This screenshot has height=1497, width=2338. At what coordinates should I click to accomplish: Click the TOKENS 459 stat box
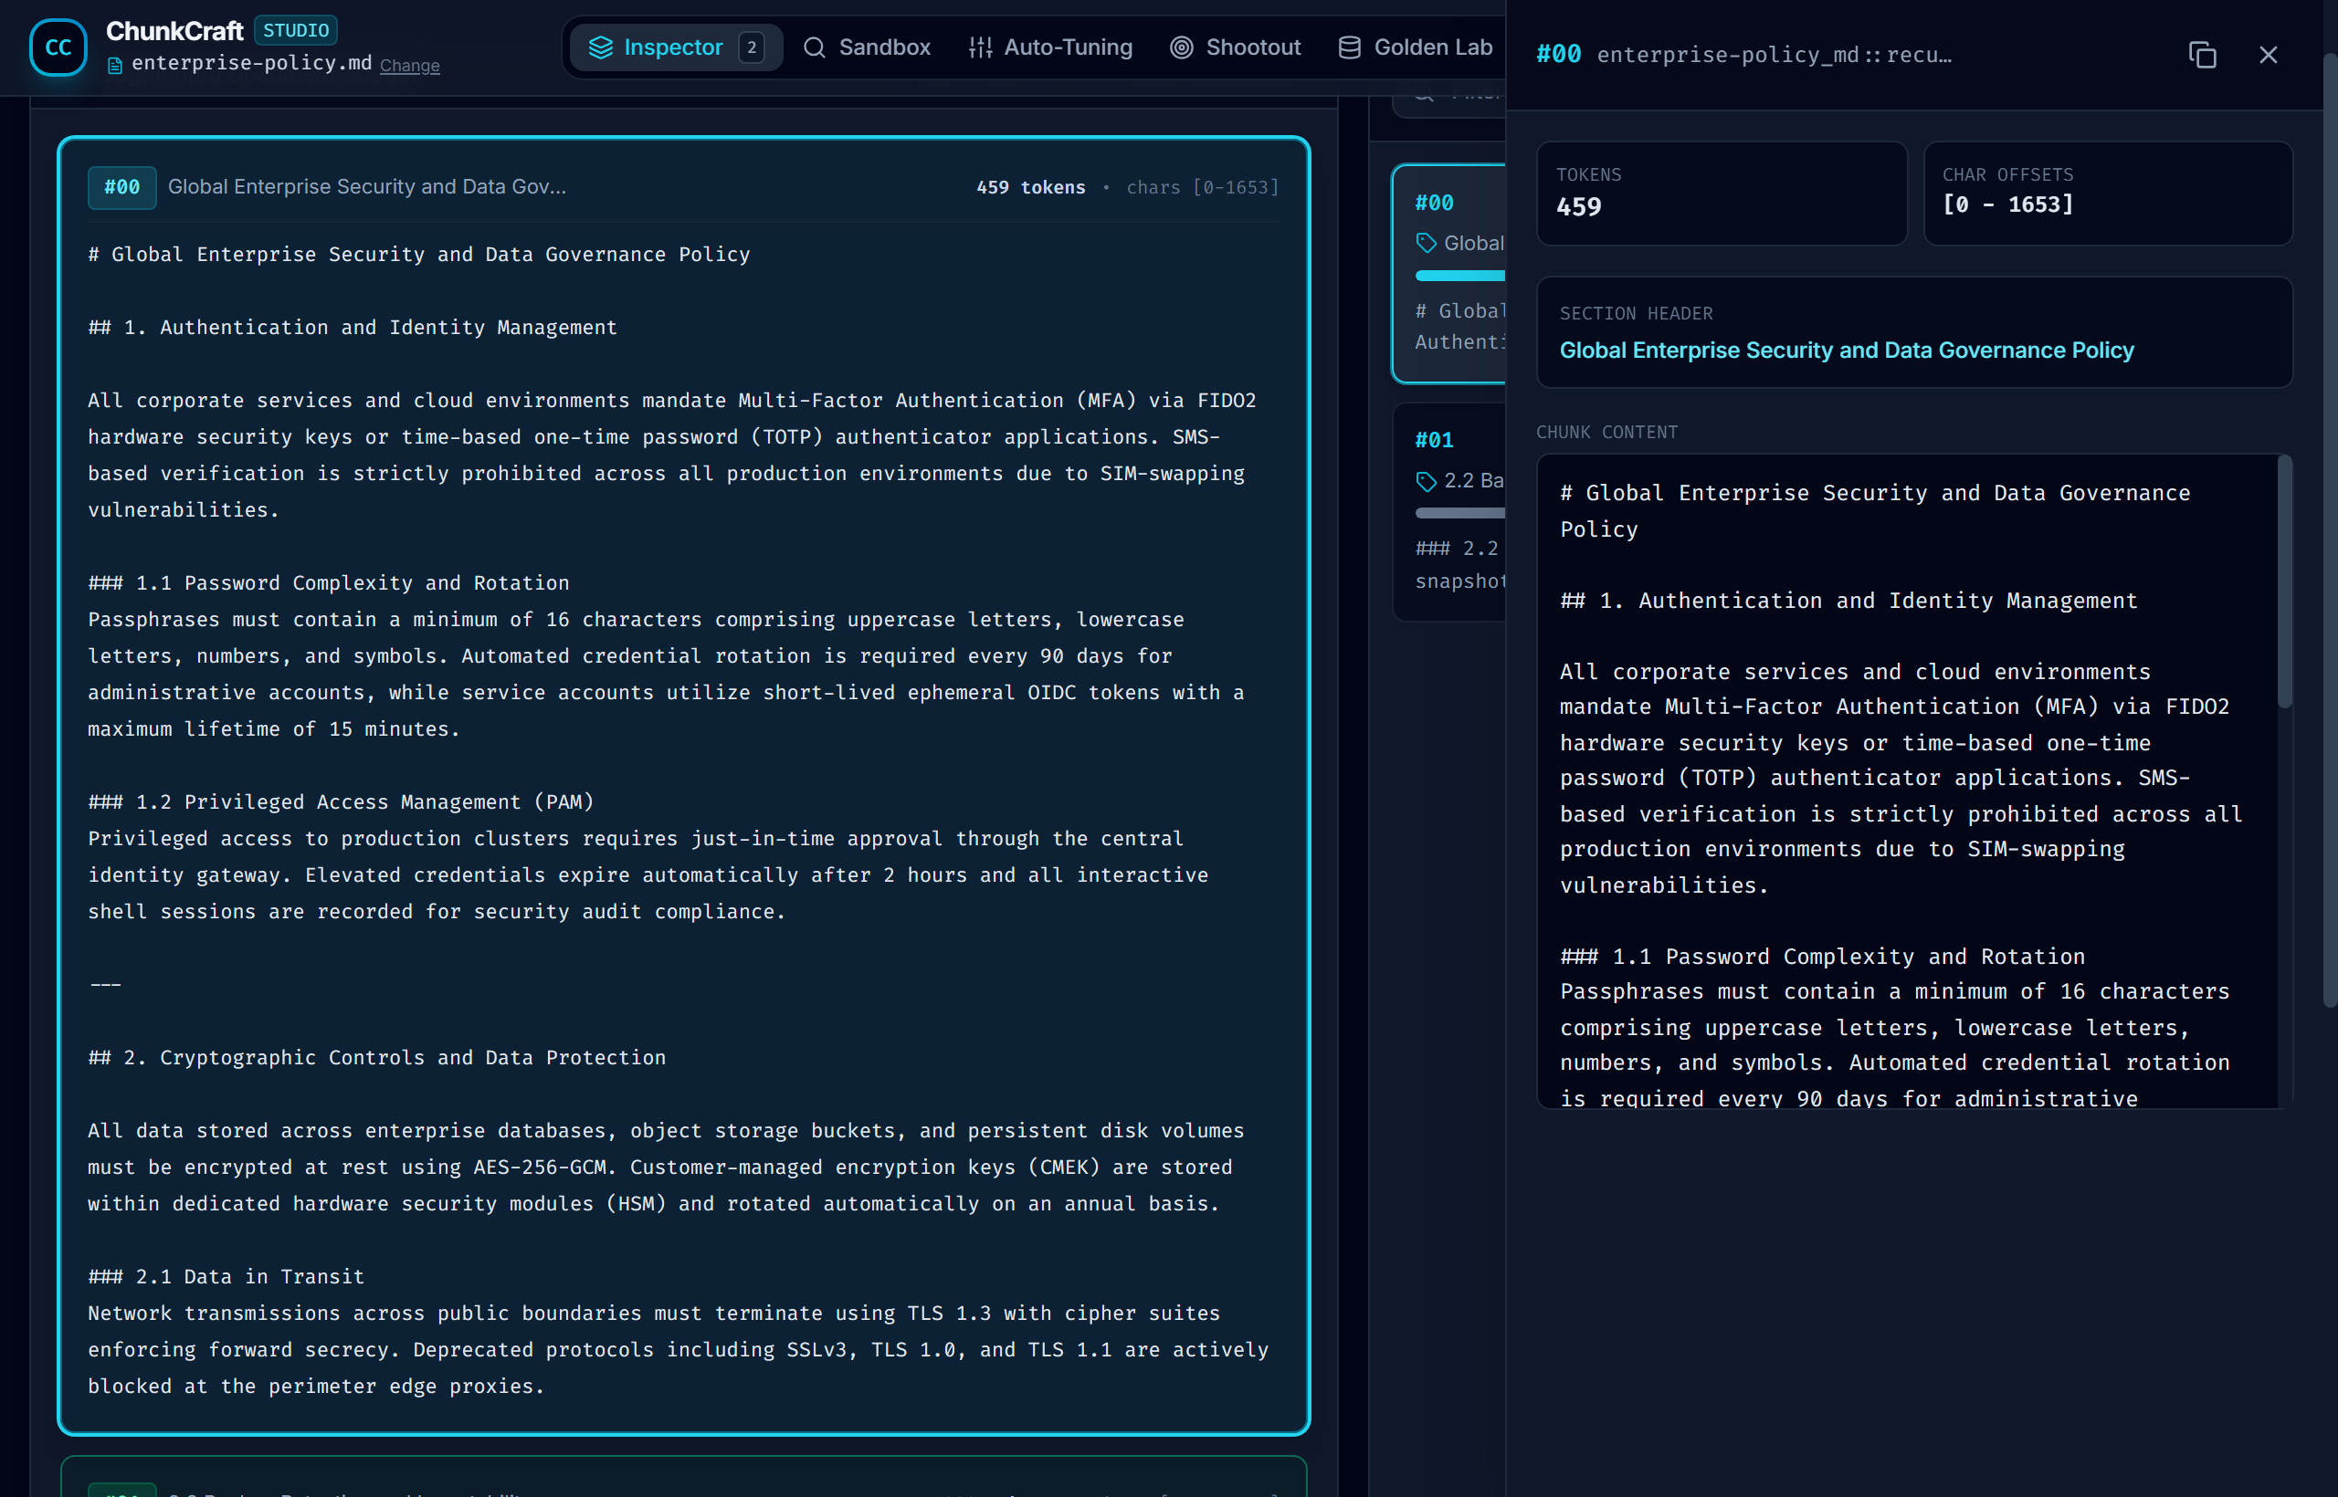click(1722, 194)
